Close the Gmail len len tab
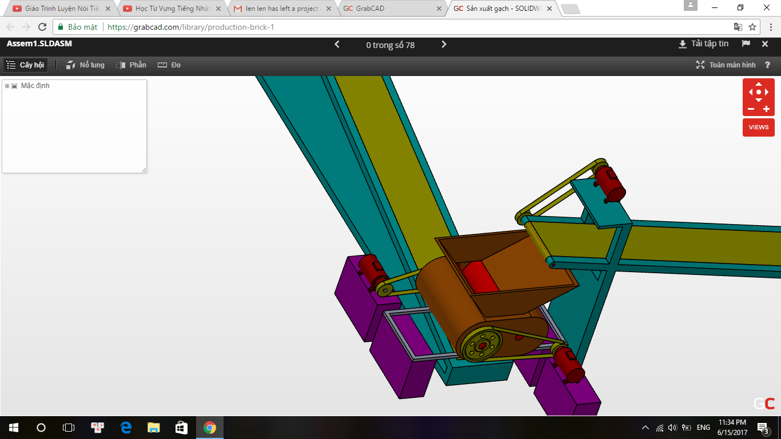The image size is (781, 439). tap(329, 9)
